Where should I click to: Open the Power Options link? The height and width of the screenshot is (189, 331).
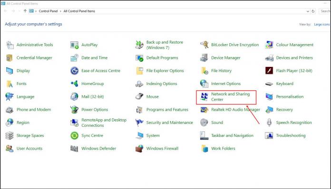[95, 110]
